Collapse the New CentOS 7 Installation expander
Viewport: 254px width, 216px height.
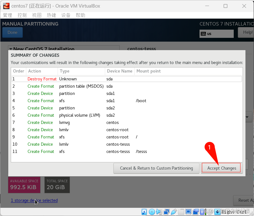pos(11,49)
